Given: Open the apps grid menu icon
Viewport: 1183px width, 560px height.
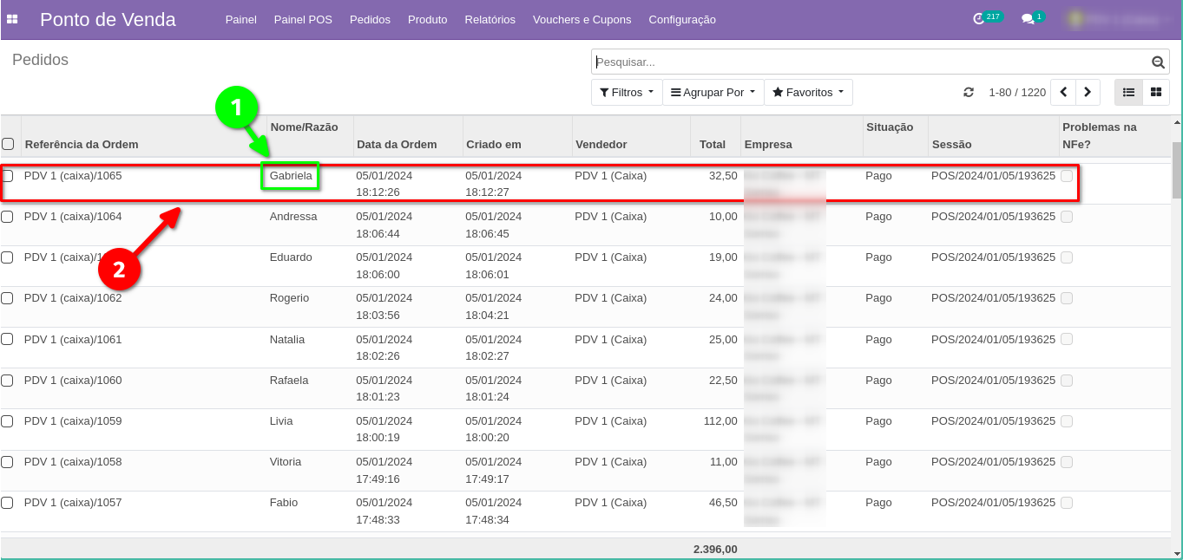Looking at the screenshot, I should click(x=12, y=19).
